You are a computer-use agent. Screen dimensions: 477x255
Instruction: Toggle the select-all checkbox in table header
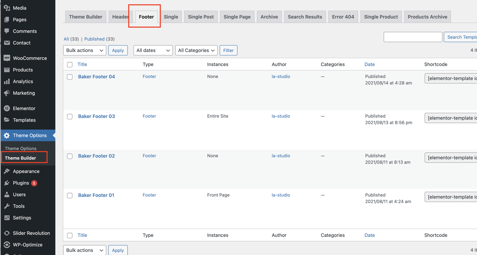70,65
